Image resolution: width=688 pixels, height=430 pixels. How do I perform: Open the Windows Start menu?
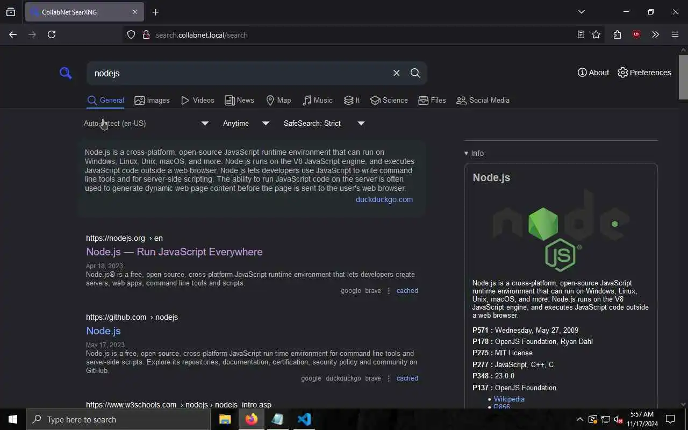[13, 419]
